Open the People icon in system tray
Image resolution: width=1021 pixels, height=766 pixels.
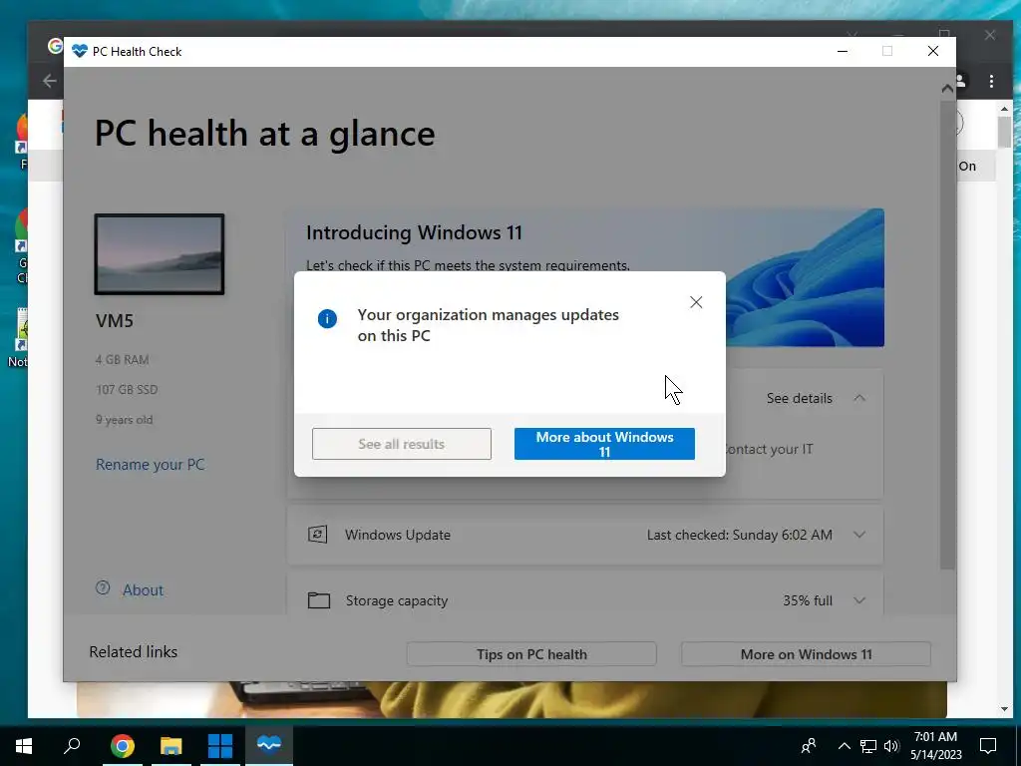click(809, 746)
